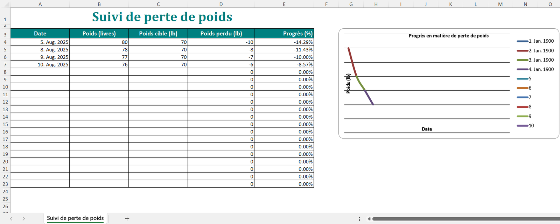The height and width of the screenshot is (224, 560).
Task: Go to previous sheet arrow
Action: pos(11,219)
